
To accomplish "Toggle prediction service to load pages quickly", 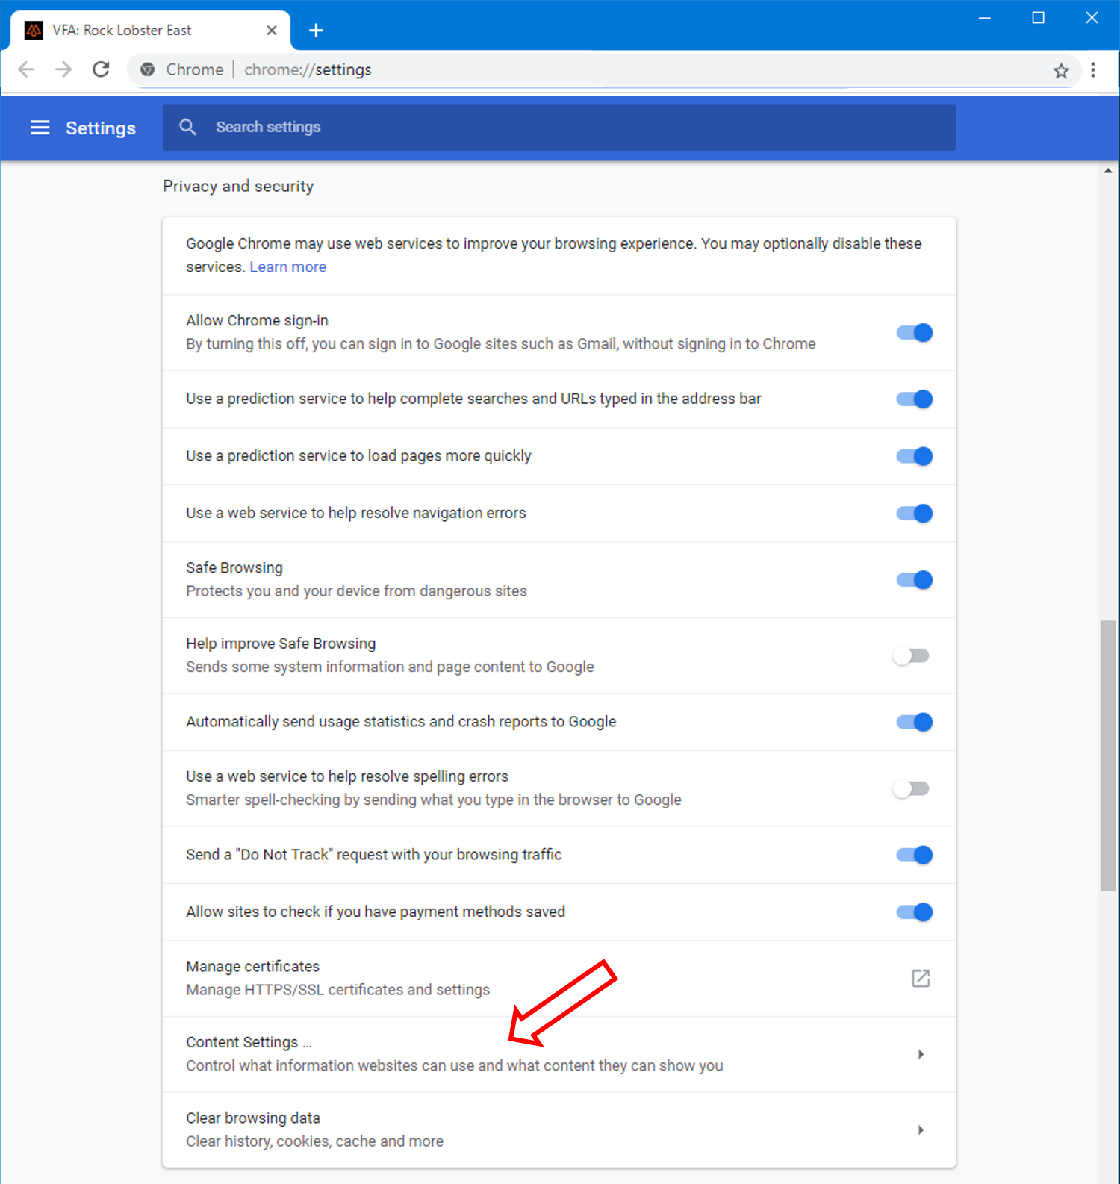I will click(914, 456).
